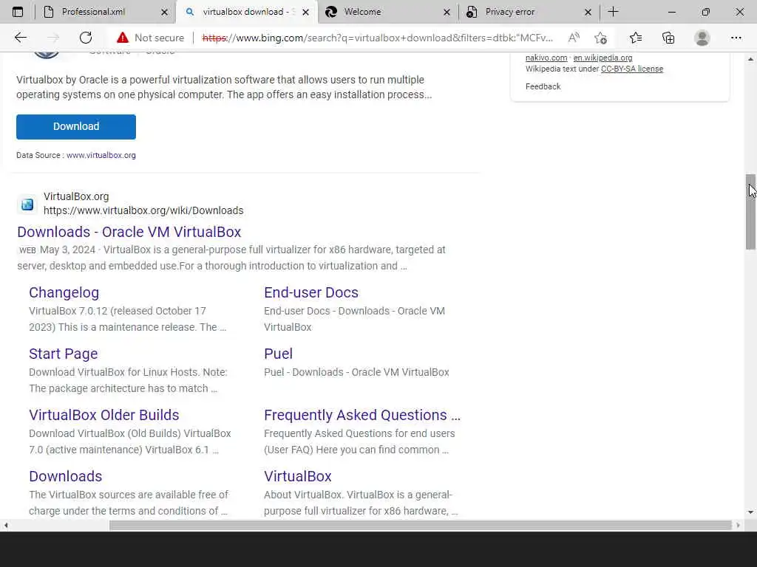Open the tab actions menu icon
The width and height of the screenshot is (757, 567).
point(18,12)
